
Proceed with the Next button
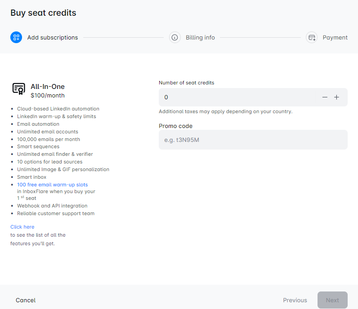pyautogui.click(x=332, y=300)
